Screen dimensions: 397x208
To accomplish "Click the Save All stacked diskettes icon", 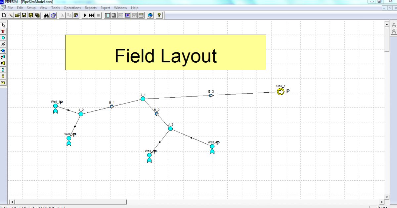I will coord(37,15).
